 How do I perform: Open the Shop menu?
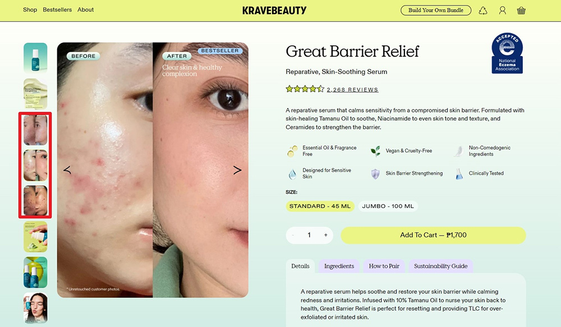(30, 10)
